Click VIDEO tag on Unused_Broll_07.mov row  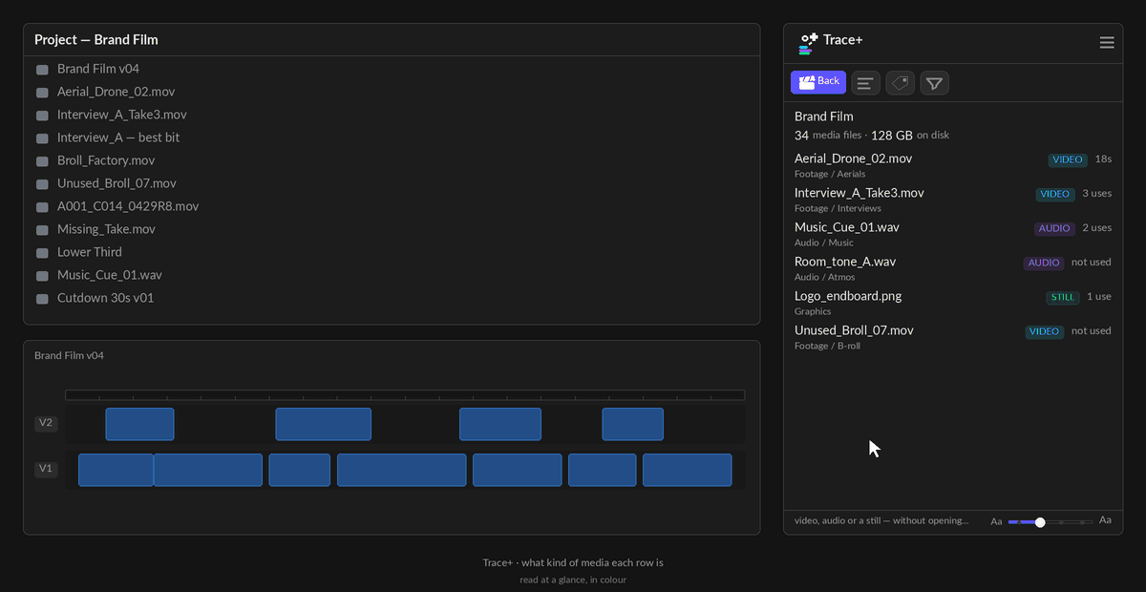click(1044, 332)
